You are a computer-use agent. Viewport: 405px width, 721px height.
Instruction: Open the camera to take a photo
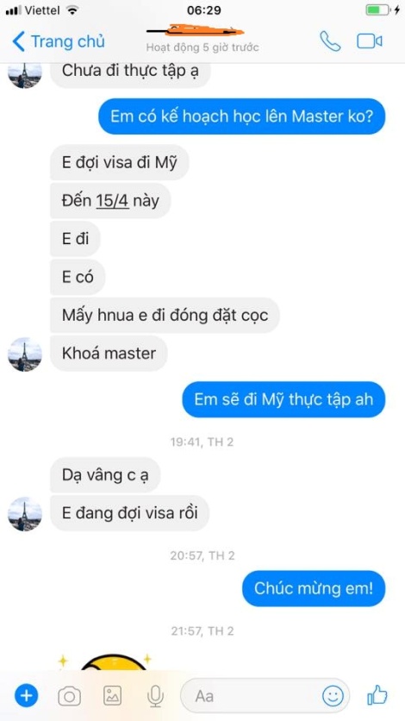[x=69, y=696]
